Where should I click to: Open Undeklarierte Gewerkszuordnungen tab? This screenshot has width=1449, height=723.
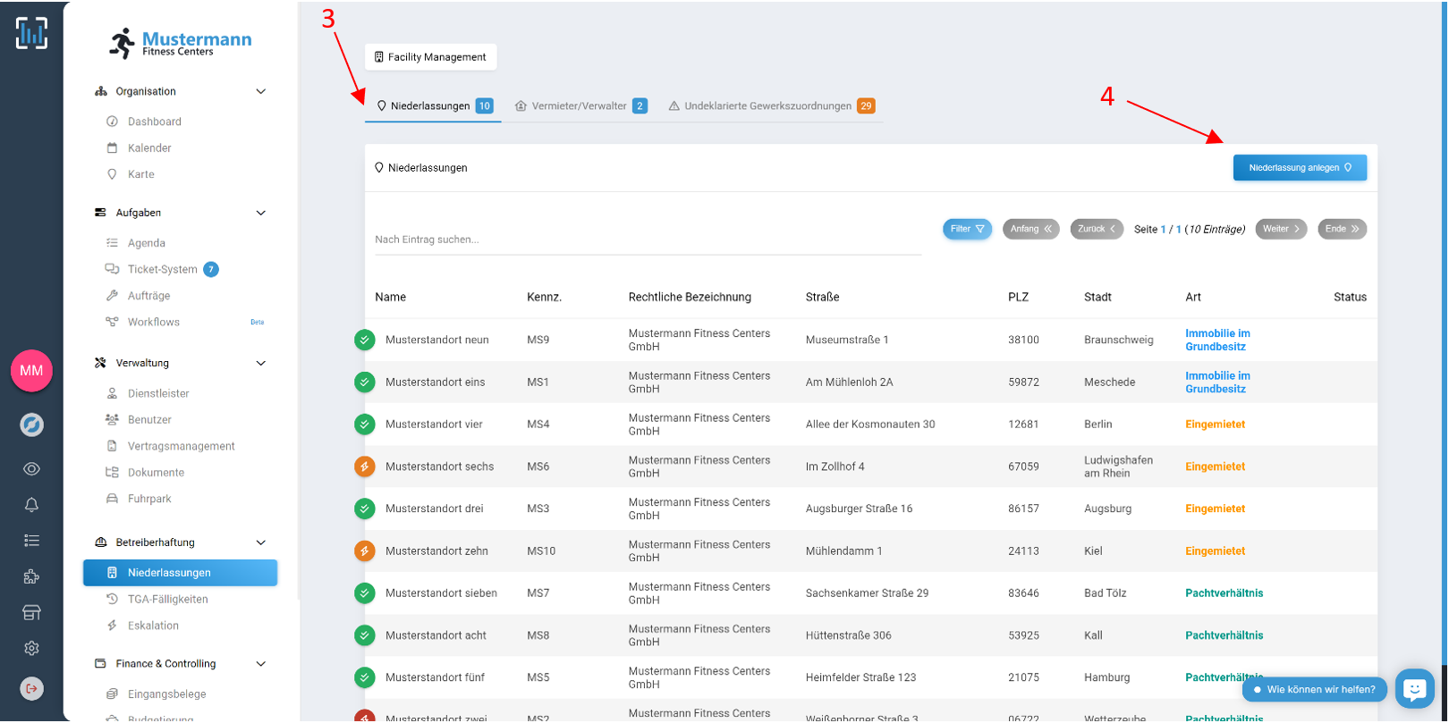(771, 105)
